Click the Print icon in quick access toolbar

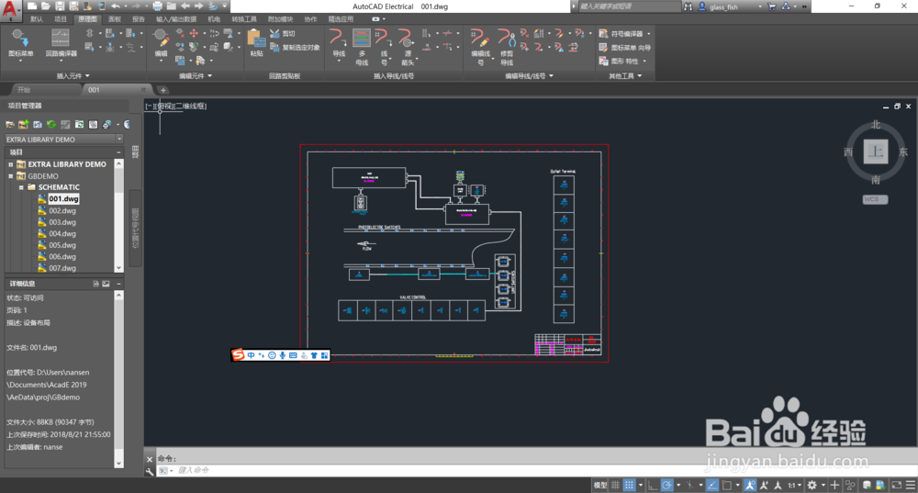coord(157,6)
